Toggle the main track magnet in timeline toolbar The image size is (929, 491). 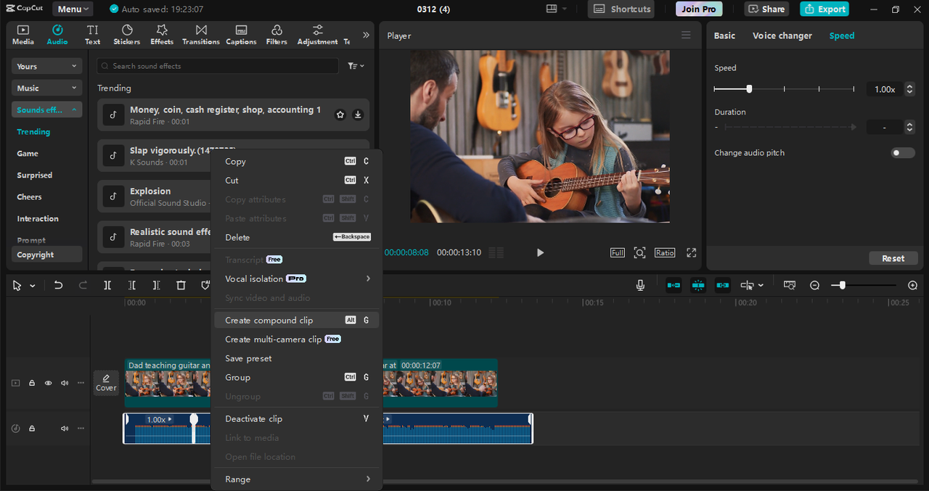[673, 285]
